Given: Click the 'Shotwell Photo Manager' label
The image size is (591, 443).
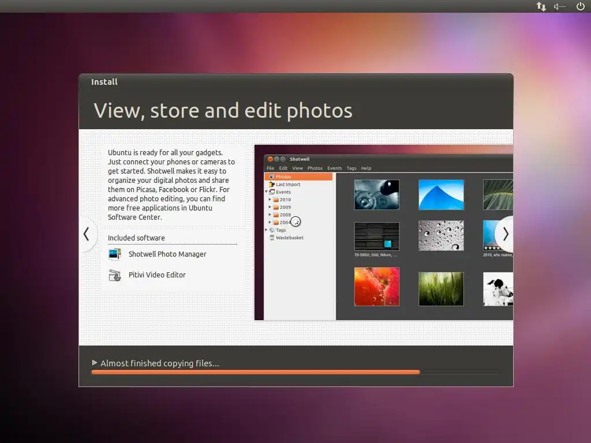Looking at the screenshot, I should [167, 254].
